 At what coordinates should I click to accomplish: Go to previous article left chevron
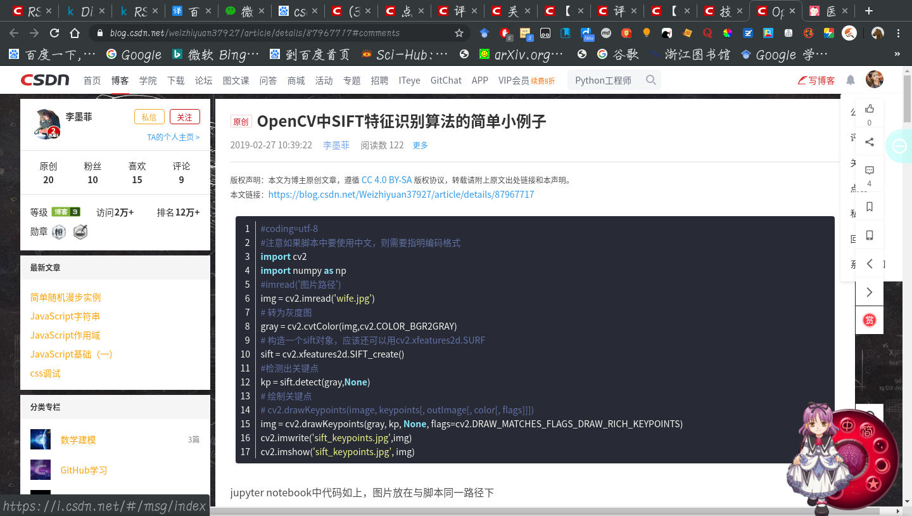[870, 264]
